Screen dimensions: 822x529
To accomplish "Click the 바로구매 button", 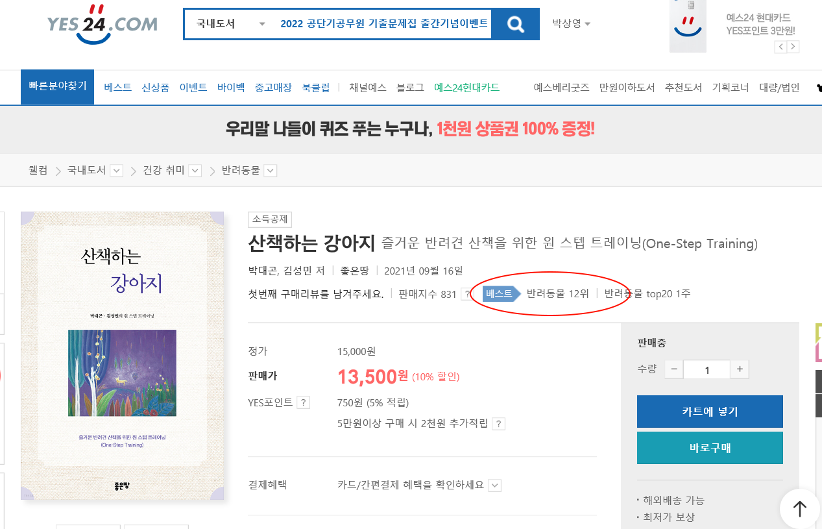I will click(x=710, y=448).
